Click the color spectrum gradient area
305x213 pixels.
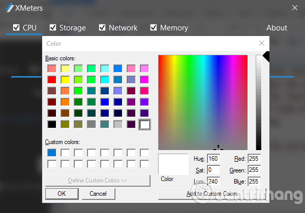point(203,102)
